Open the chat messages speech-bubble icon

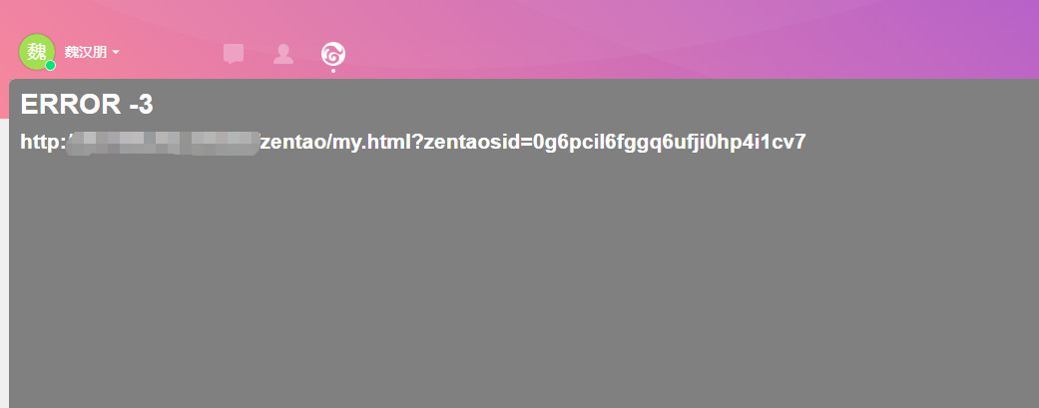[x=234, y=54]
